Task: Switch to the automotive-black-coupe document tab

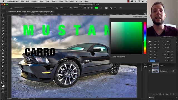Action: (x=31, y=12)
